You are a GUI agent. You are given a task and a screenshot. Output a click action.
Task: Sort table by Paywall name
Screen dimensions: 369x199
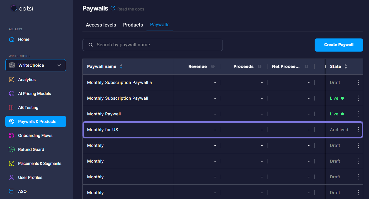click(121, 66)
